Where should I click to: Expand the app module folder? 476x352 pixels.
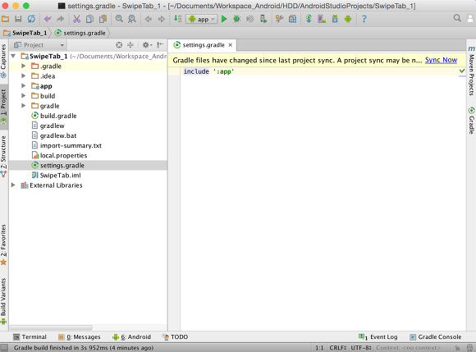(x=23, y=86)
